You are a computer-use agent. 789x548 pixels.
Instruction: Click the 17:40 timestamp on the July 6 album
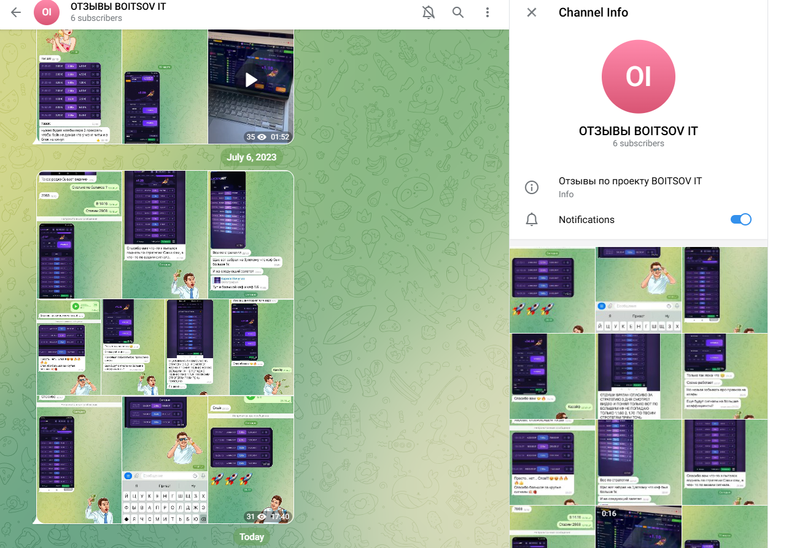[280, 517]
